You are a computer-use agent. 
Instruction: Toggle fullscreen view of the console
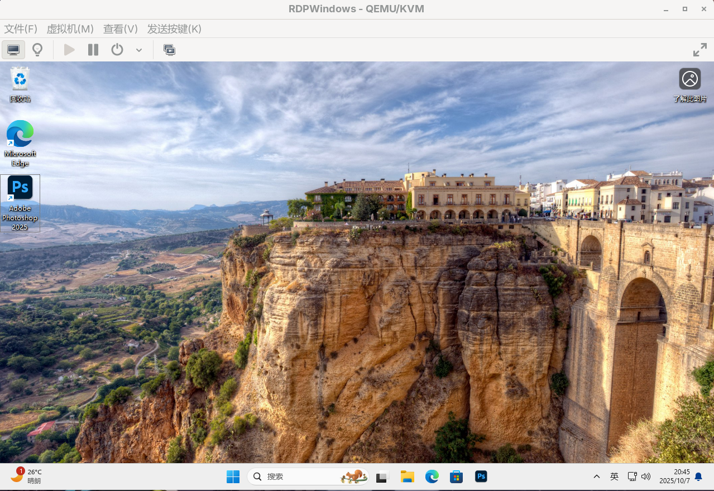click(x=699, y=50)
